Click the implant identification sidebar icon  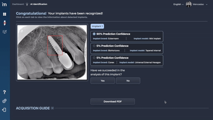click(5, 23)
